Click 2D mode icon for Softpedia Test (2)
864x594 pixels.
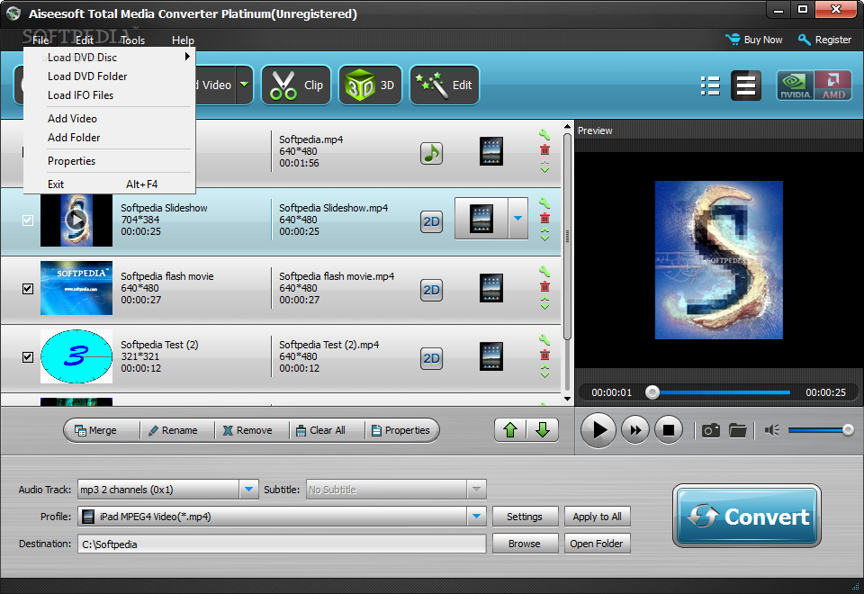pos(431,358)
